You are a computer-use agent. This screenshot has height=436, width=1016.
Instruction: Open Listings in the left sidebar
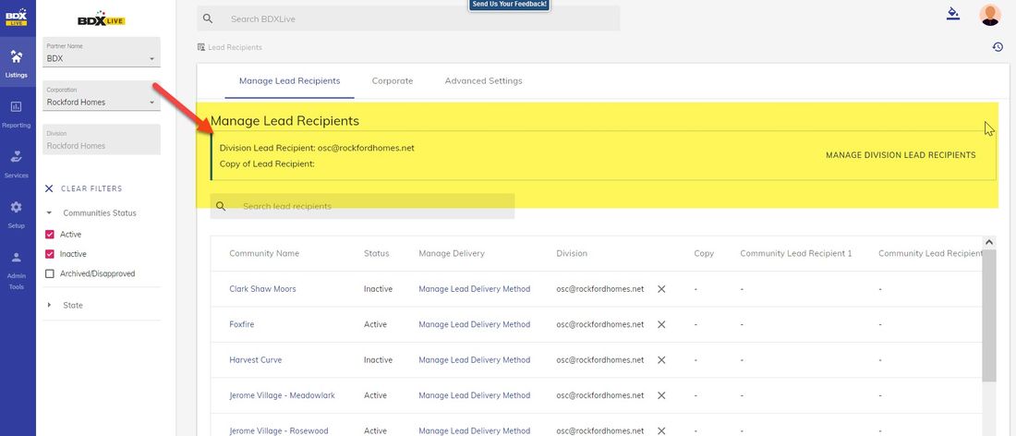[x=17, y=62]
